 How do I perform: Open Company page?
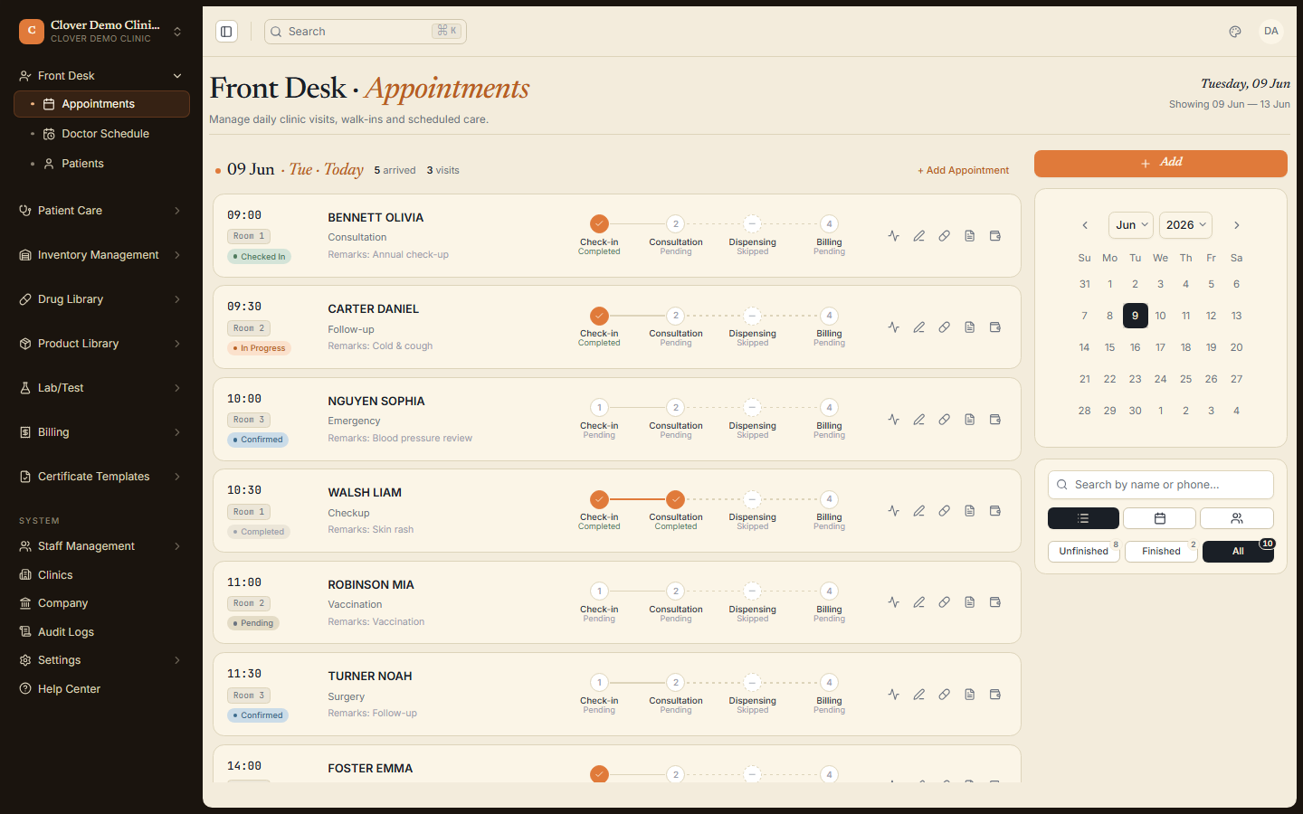click(101, 603)
